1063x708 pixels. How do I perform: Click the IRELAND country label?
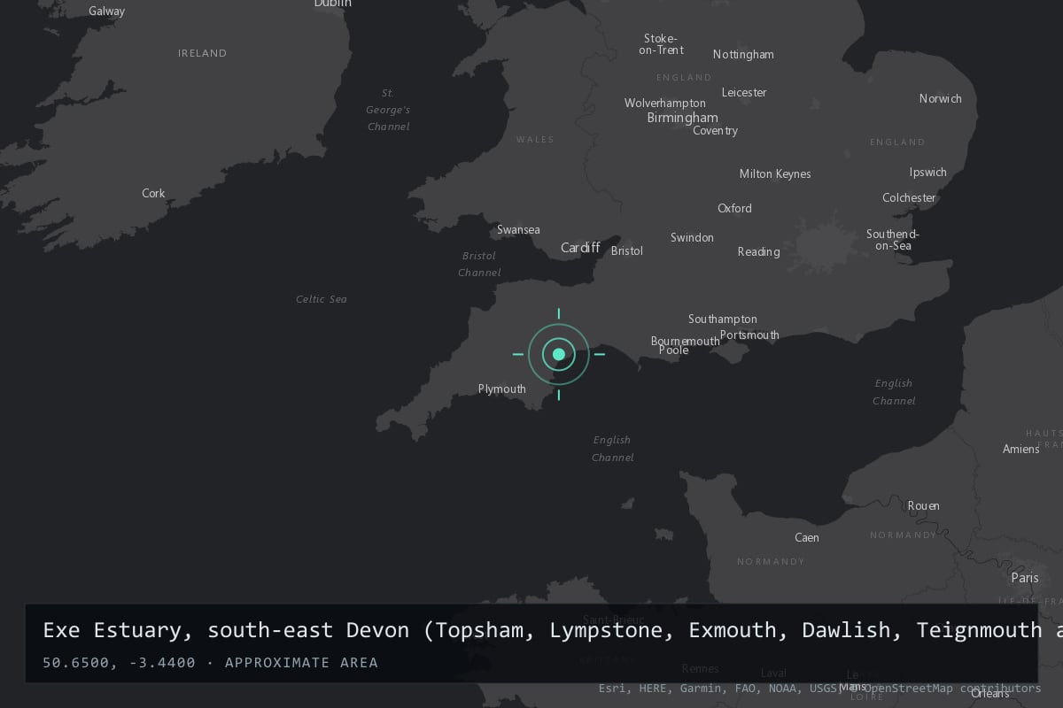[x=202, y=54]
